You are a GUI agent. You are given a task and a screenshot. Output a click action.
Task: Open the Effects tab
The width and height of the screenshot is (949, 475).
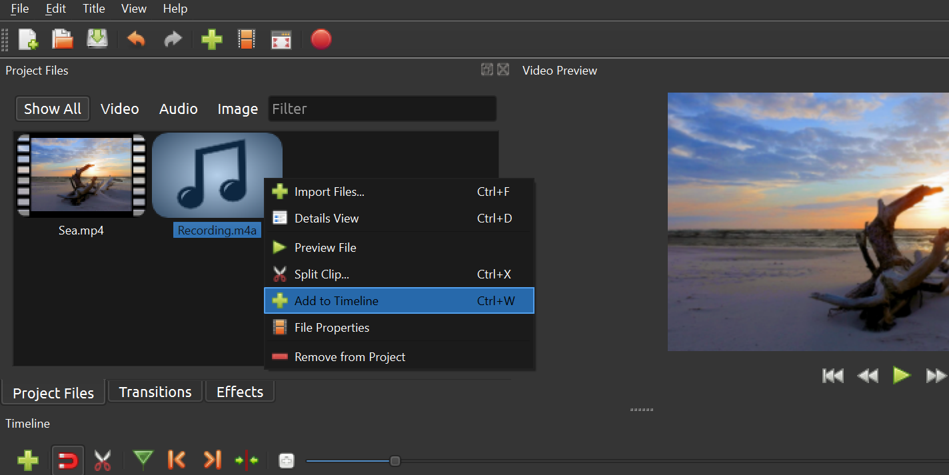240,392
